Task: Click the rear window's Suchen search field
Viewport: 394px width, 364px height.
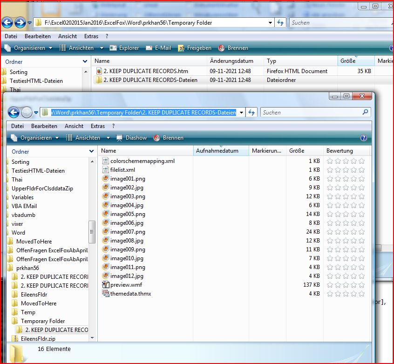Action: [x=342, y=23]
